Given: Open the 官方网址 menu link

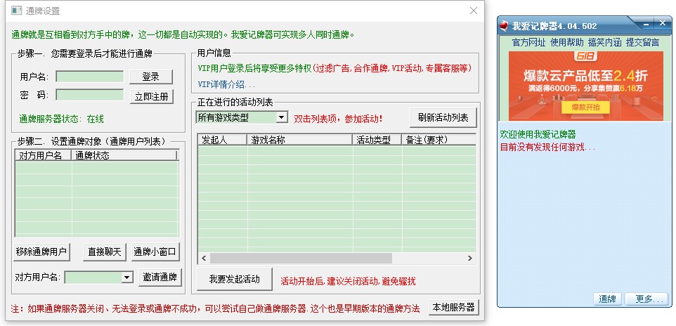Looking at the screenshot, I should point(528,42).
